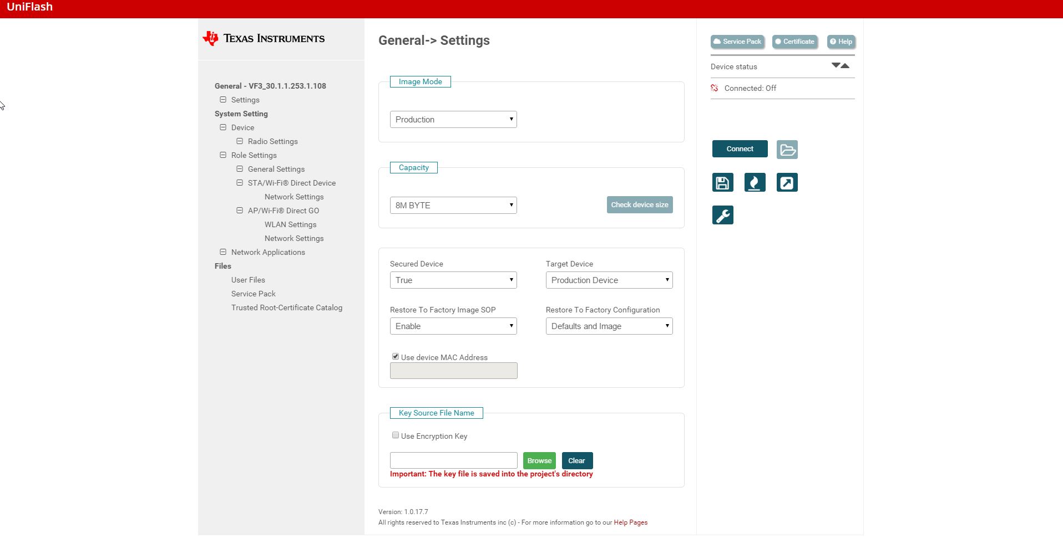Viewport: 1063px width, 559px height.
Task: Open the Restore To Factory Image SOP dropdown
Action: (453, 326)
